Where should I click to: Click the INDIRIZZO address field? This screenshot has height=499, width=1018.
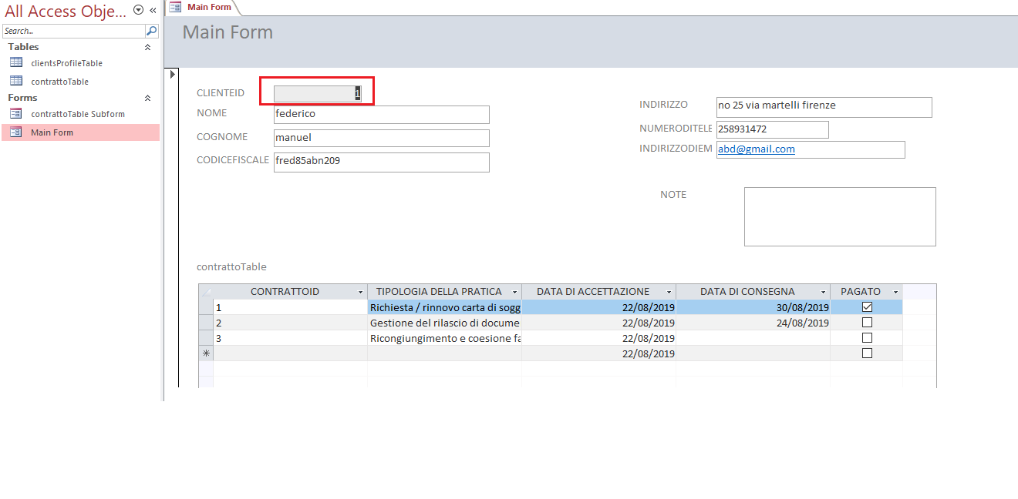[824, 107]
